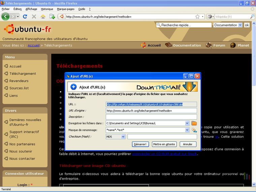This screenshot has width=256, height=192.
Task: Follow the Accueil breadcrumb link
Action: 34,45
